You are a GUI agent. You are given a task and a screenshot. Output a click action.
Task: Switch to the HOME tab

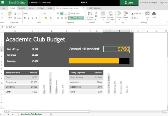pyautogui.click(x=12, y=8)
